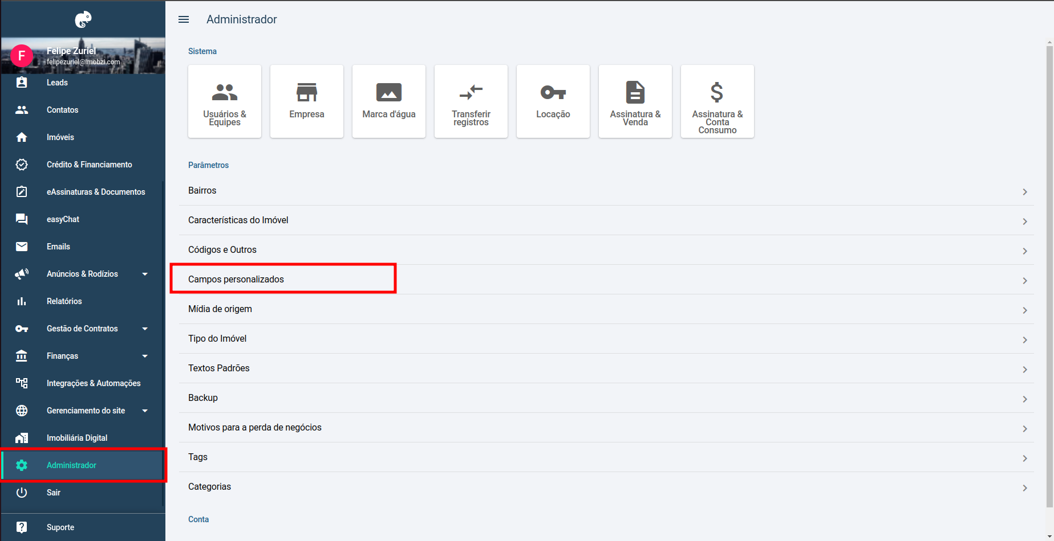The width and height of the screenshot is (1054, 541).
Task: Click the Contatos people icon
Action: point(22,110)
